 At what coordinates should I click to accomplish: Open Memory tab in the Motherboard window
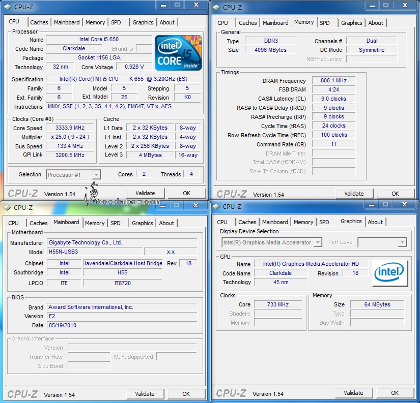tap(95, 223)
